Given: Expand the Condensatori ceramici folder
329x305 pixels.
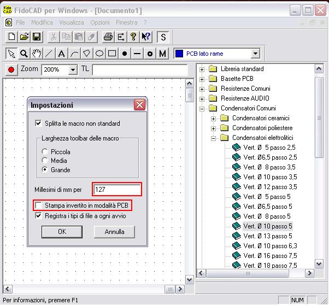Looking at the screenshot, I should tap(213, 119).
